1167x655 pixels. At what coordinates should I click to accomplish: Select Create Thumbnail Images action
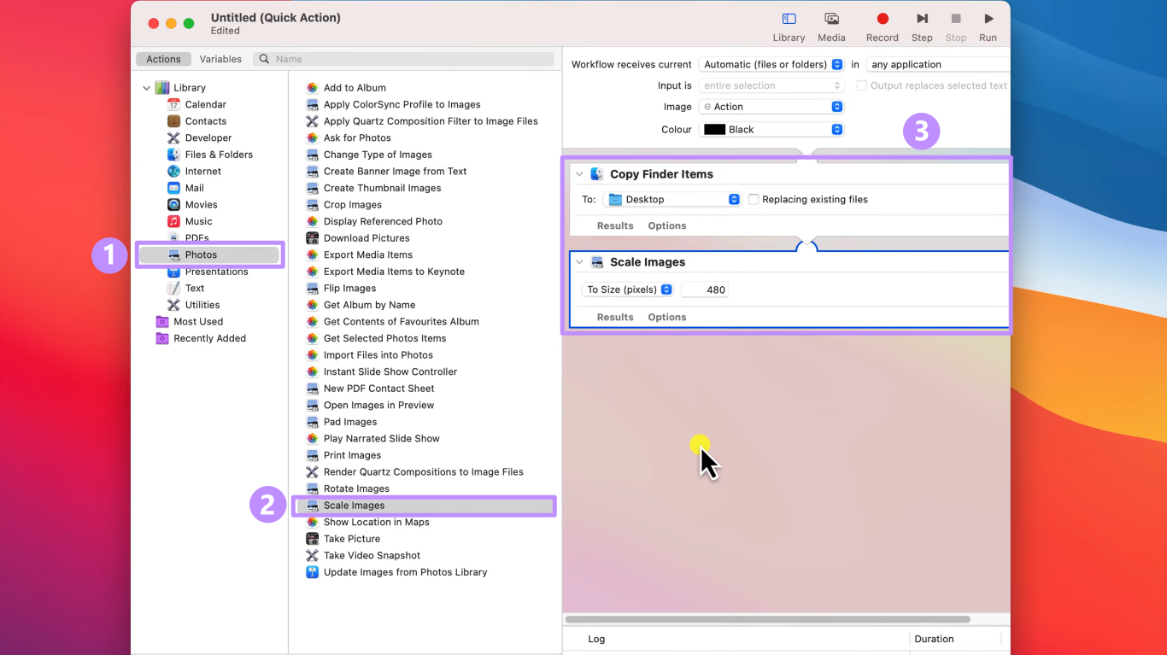tap(382, 188)
